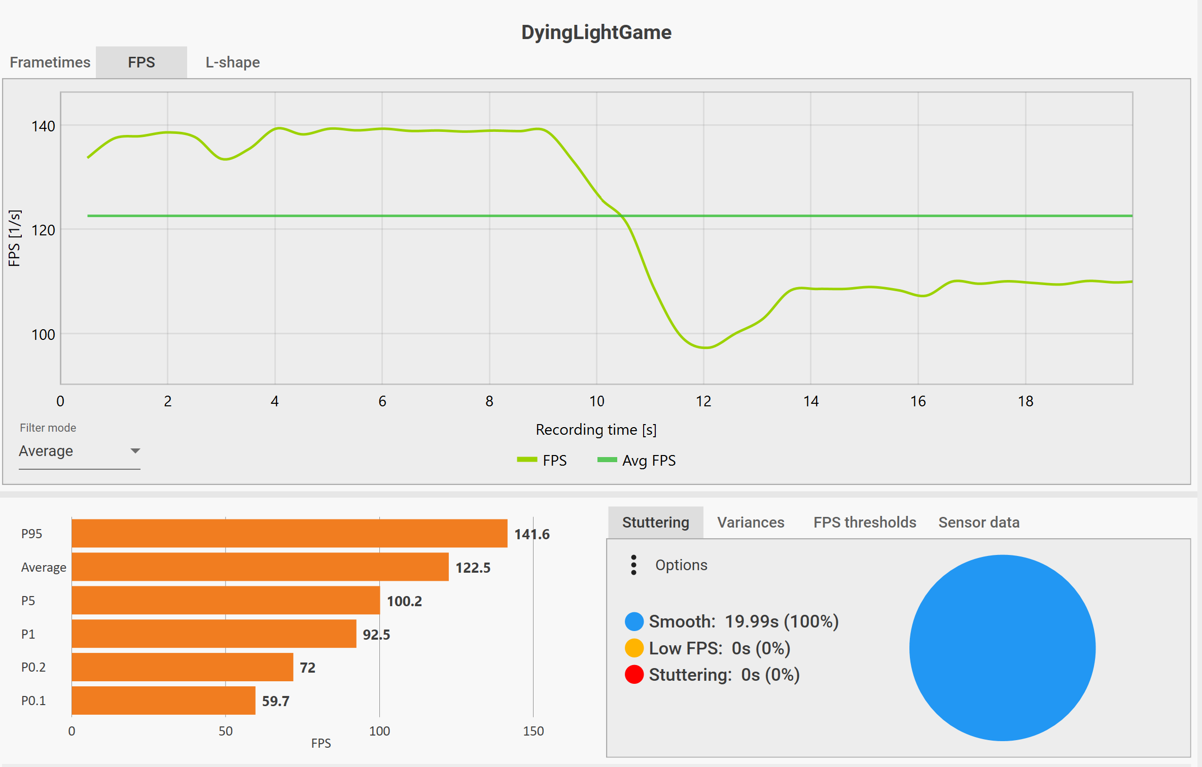Viewport: 1202px width, 767px height.
Task: Open the FPS thresholds tab
Action: pos(865,522)
